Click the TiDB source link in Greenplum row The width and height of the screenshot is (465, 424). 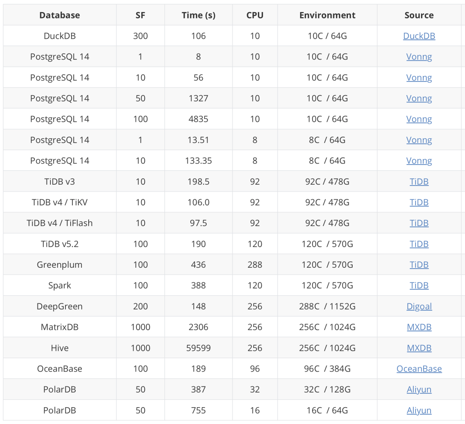tap(419, 265)
